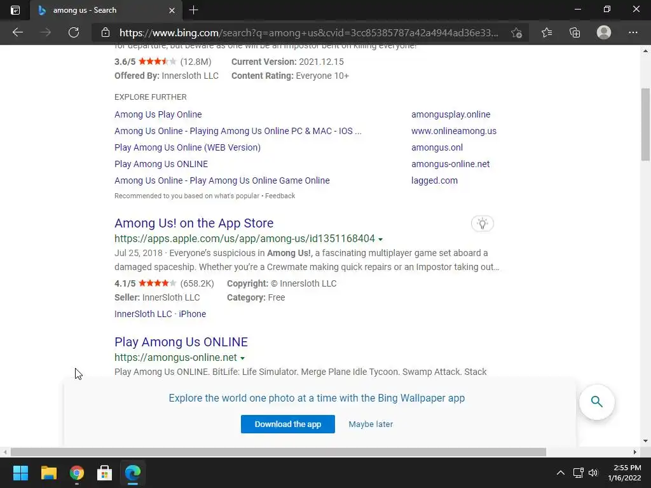Go back using the browser back arrow
Image resolution: width=651 pixels, height=488 pixels.
pos(17,32)
